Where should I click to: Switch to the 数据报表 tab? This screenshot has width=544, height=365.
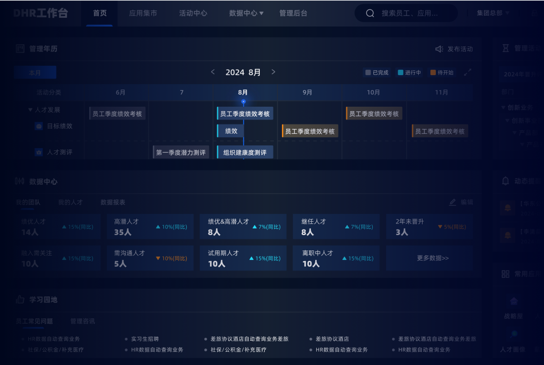112,202
